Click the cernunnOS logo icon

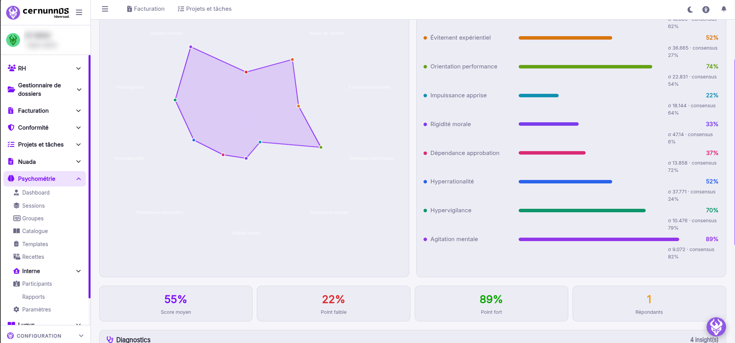click(x=13, y=13)
